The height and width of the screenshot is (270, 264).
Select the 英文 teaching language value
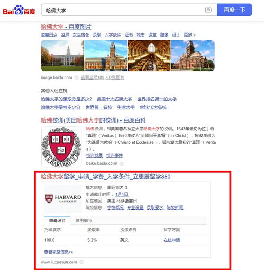tap(124, 240)
